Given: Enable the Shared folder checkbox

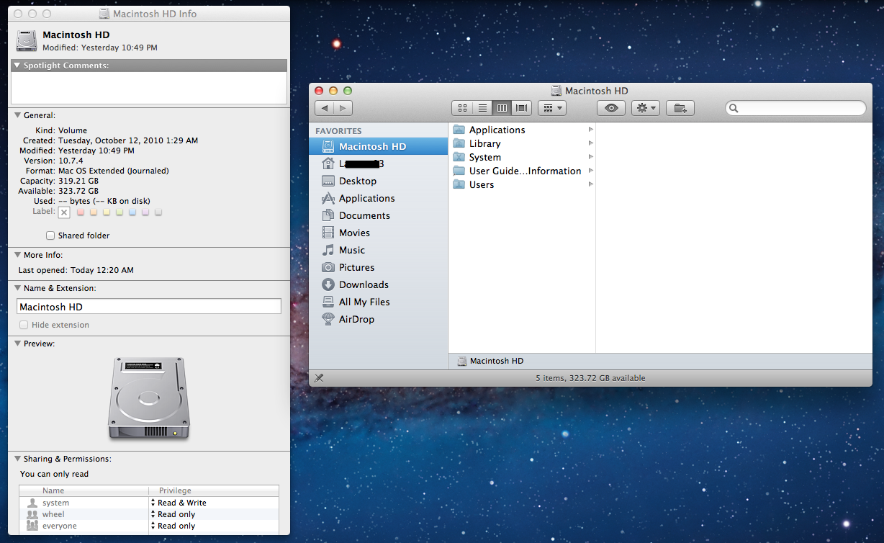Looking at the screenshot, I should tap(50, 235).
